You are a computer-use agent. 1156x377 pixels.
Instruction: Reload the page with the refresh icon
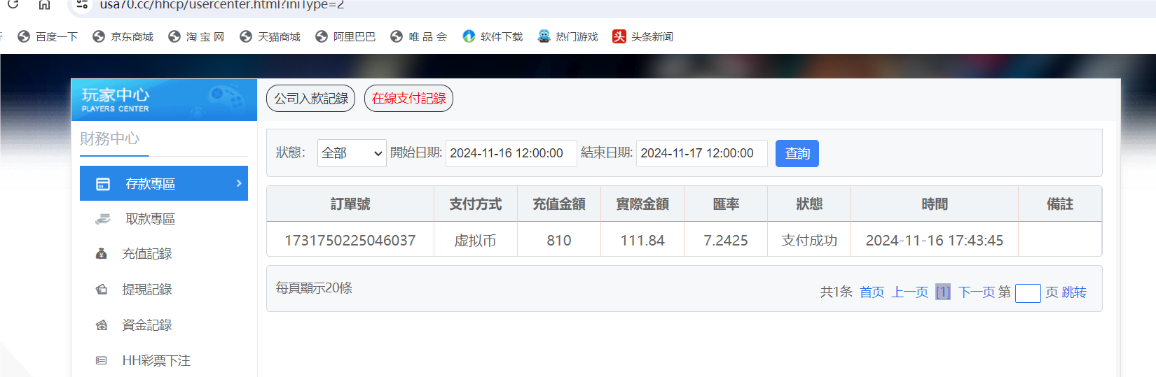pos(13,4)
